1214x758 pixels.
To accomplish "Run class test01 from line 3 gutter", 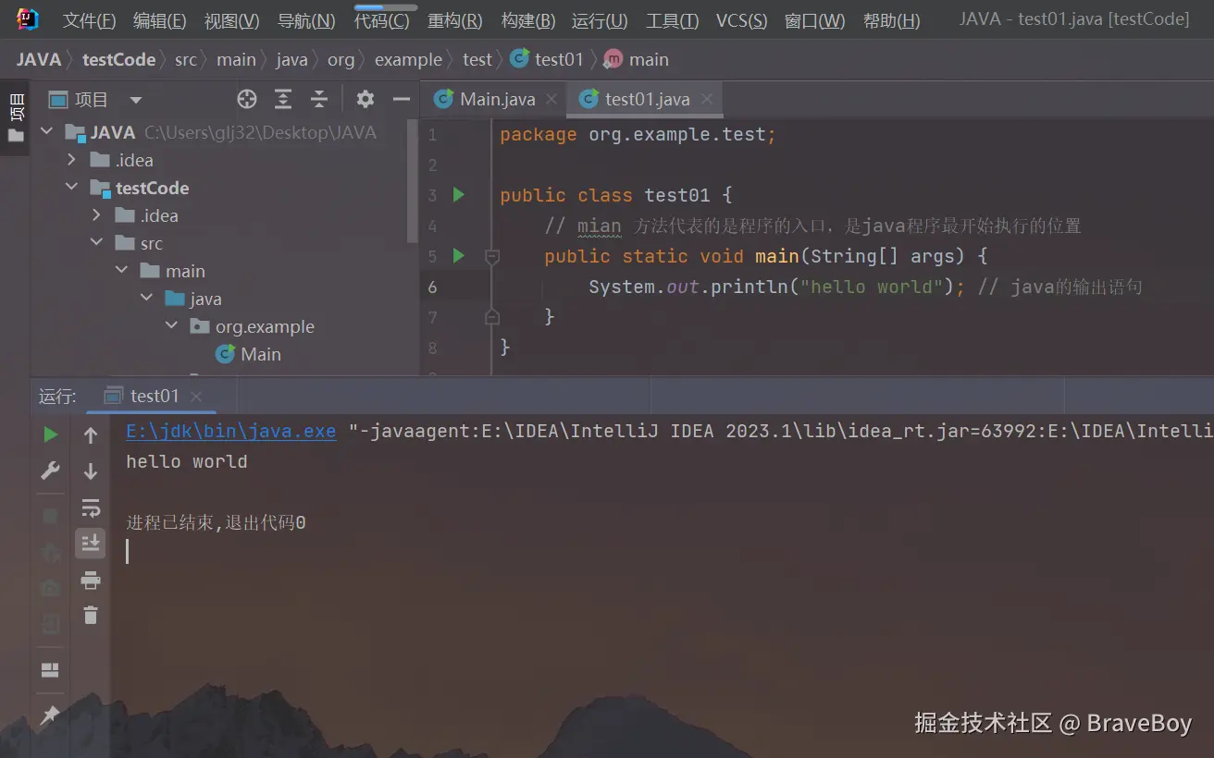I will 458,195.
